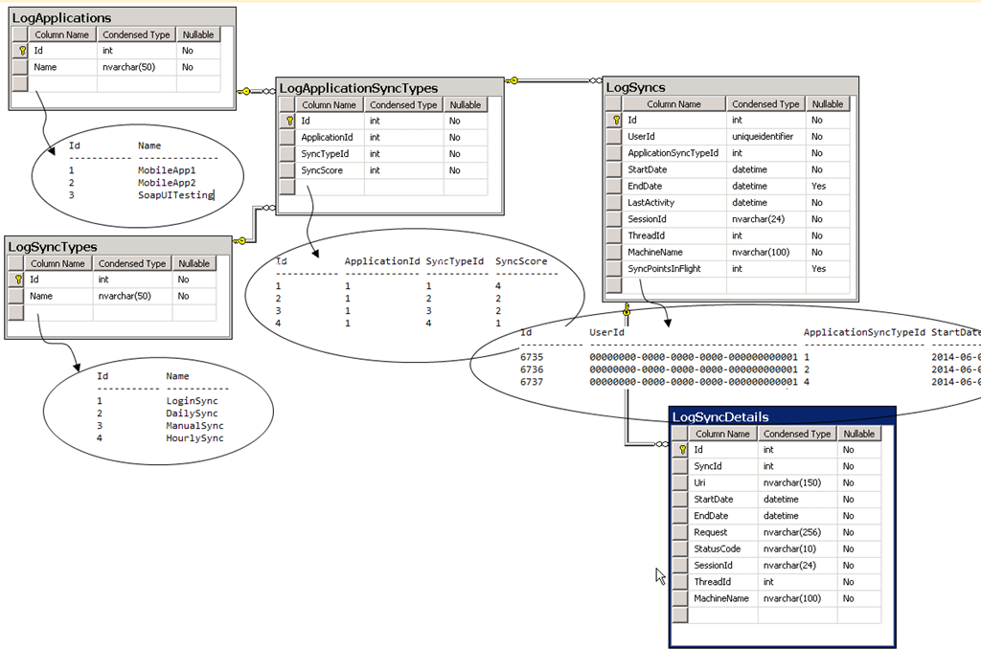981x671 pixels.
Task: Select the LogSyncDetails table title bar
Action: coord(782,416)
